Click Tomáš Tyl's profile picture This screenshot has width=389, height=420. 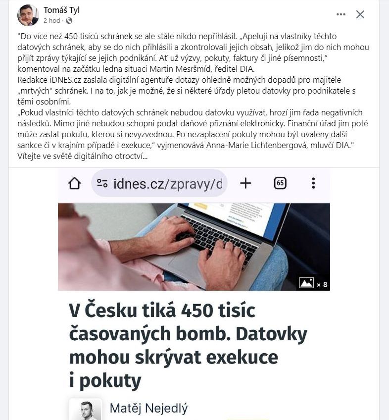[28, 15]
